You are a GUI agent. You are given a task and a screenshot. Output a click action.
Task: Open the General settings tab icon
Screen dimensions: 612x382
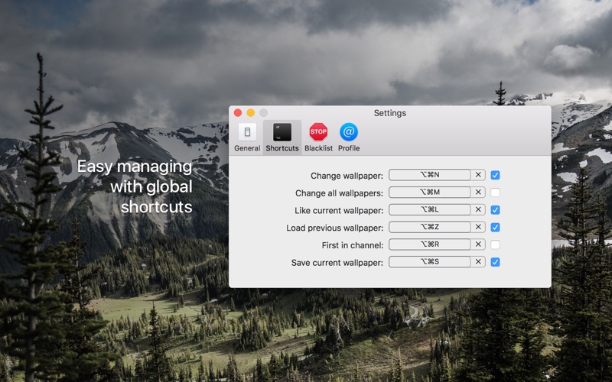247,132
